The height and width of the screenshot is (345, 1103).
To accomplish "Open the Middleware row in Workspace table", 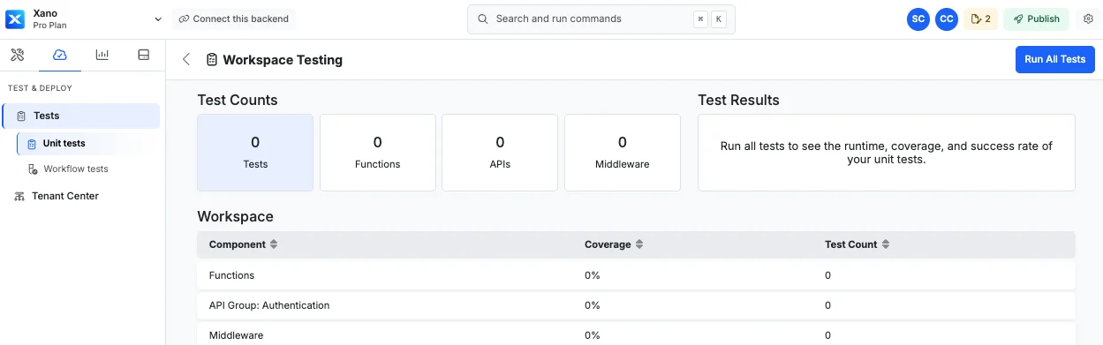I will pos(636,334).
